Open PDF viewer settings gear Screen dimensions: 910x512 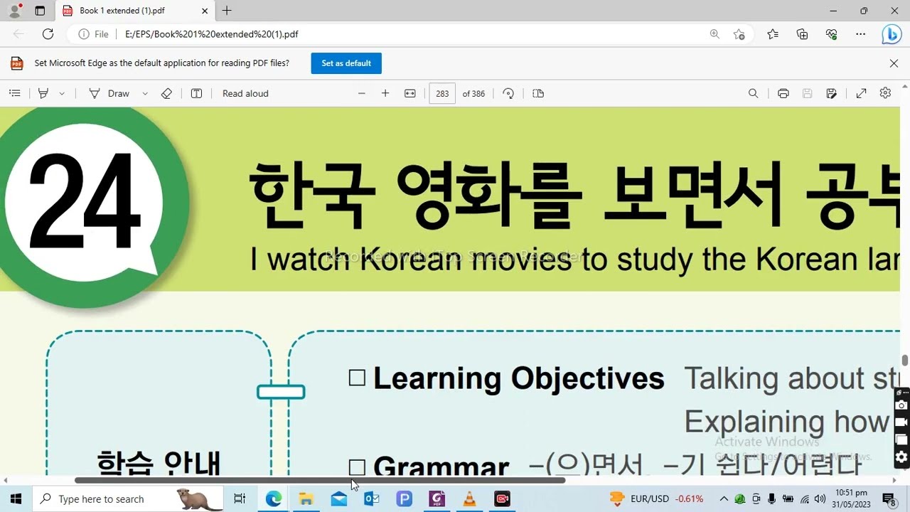(x=885, y=93)
